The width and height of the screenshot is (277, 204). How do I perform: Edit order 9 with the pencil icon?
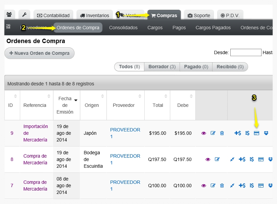pos(213,133)
